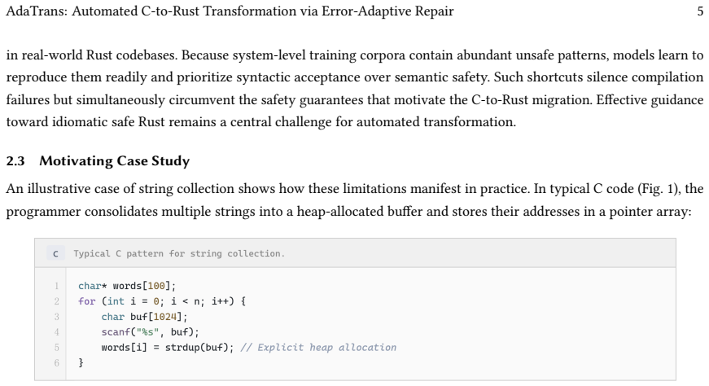Click the Explicit heap allocation comment

318,348
